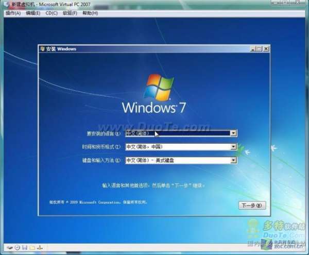Click the floppy disk status icon
This screenshot has width=309, height=255.
point(25,247)
